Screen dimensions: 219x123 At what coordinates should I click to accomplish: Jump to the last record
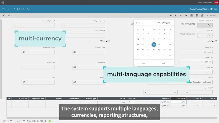(171, 15)
